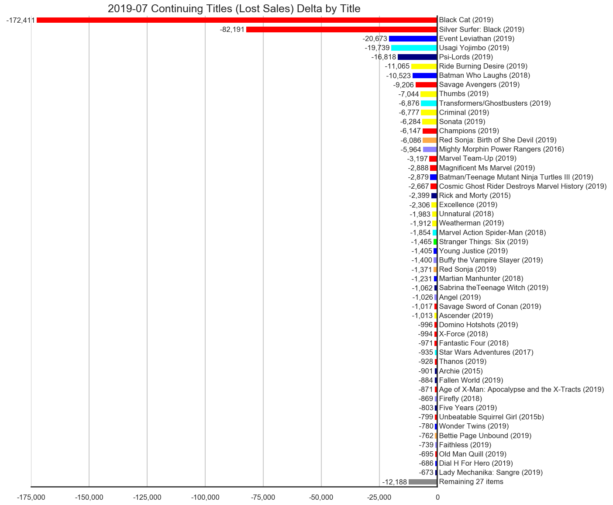The image size is (613, 505).
Task: Select Buffy the Vampire Slayer (2019) label
Action: click(491, 260)
